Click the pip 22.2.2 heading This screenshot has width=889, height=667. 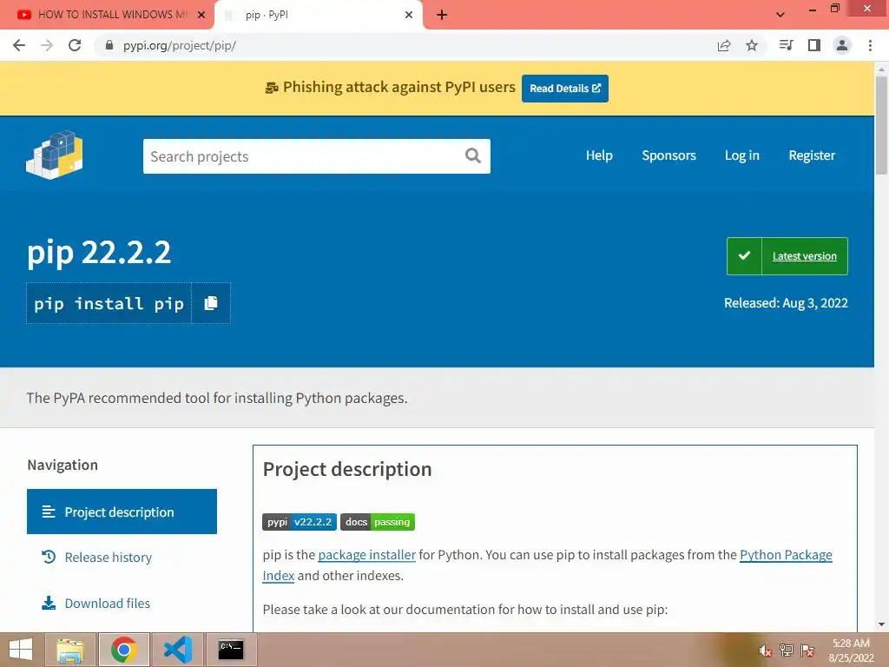pos(99,253)
